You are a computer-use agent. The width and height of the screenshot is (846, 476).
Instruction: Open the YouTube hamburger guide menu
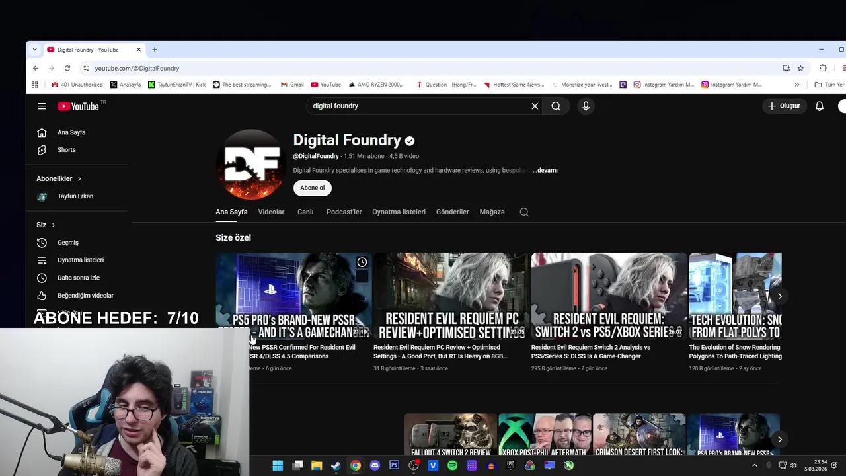tap(42, 106)
